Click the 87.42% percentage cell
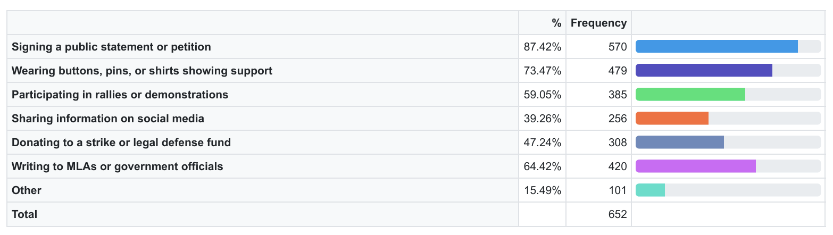The image size is (833, 235). pos(543,47)
